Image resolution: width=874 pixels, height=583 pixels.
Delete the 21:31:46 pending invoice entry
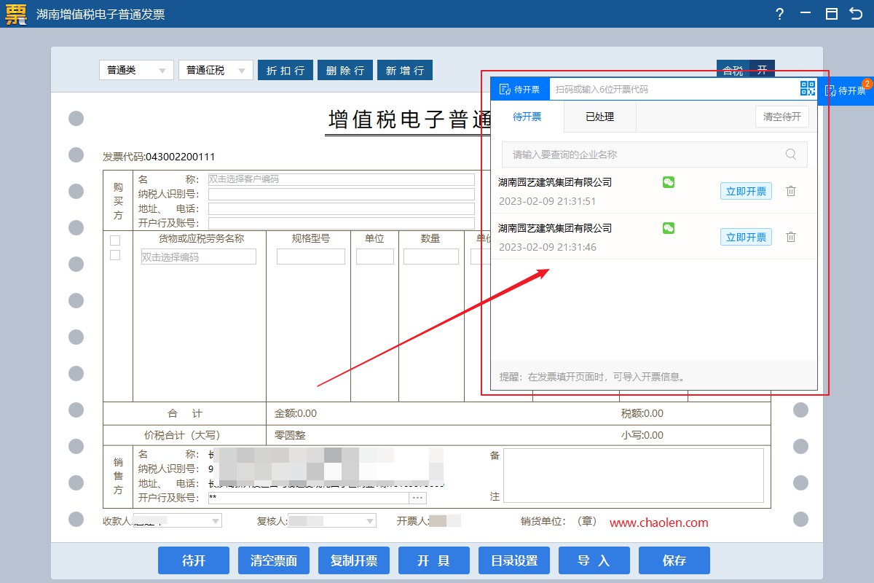click(x=791, y=237)
